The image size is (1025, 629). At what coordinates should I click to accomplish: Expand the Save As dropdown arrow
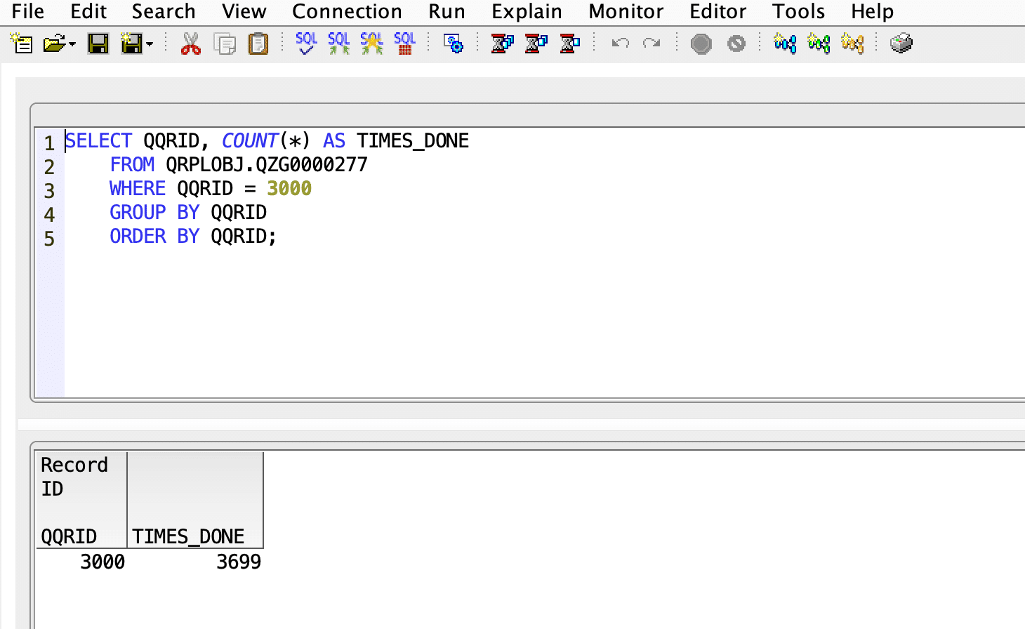click(150, 44)
